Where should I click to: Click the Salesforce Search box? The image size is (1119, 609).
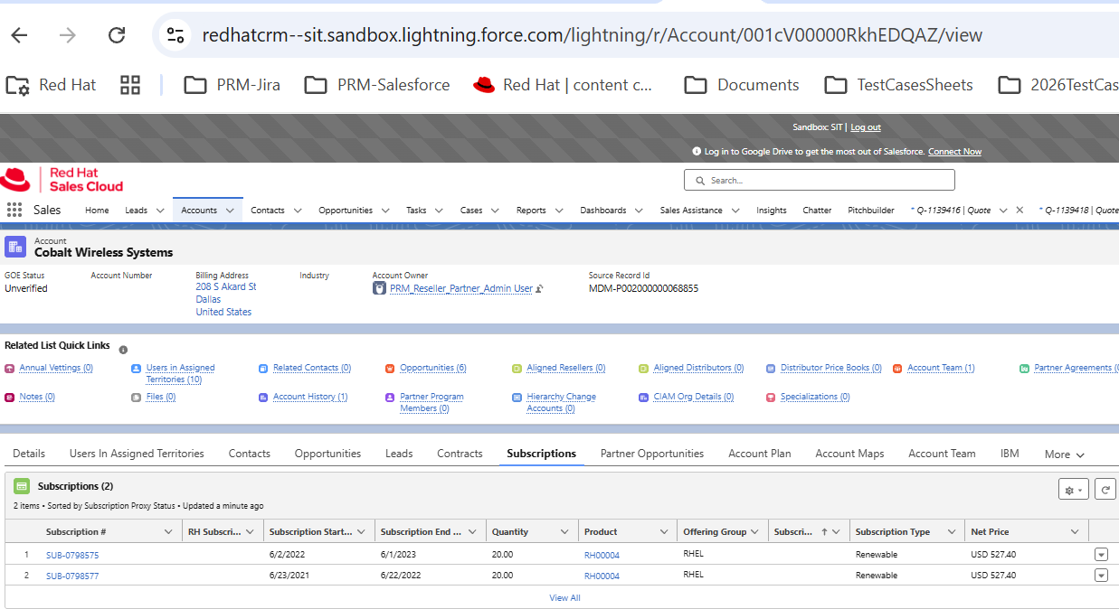[820, 180]
